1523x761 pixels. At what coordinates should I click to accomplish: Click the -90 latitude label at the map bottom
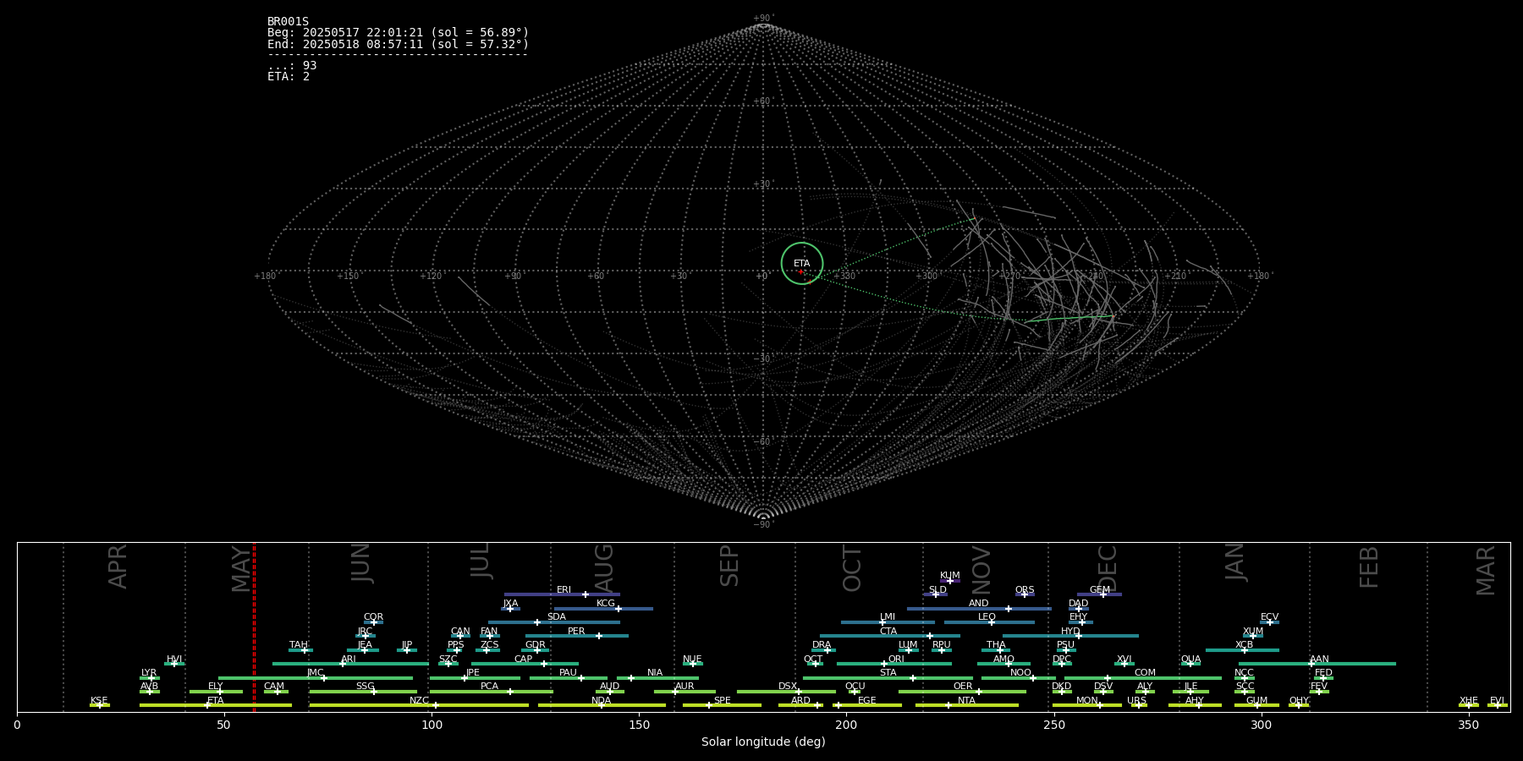(763, 525)
